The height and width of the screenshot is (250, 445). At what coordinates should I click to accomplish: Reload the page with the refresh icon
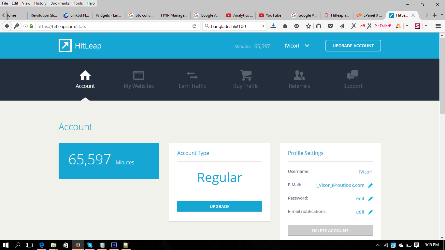(194, 26)
